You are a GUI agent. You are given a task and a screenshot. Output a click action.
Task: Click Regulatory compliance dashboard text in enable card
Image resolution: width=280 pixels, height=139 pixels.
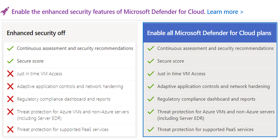(x=206, y=99)
